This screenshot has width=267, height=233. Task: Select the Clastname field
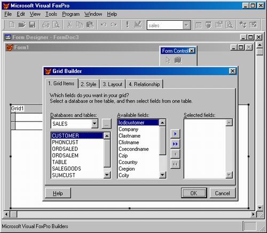[138, 136]
